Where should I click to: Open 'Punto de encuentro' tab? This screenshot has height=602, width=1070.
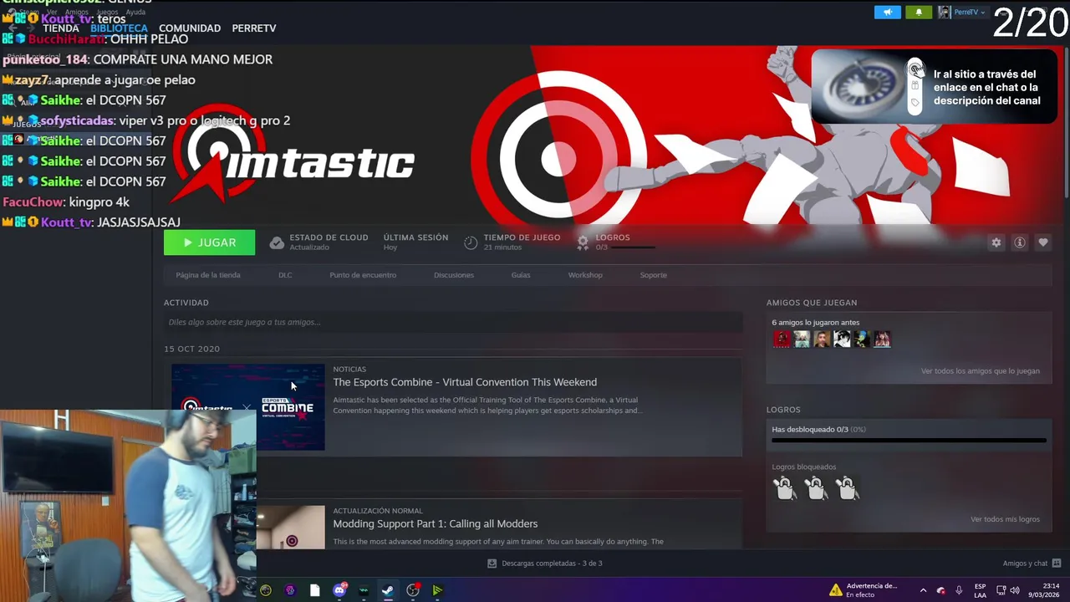pos(363,275)
